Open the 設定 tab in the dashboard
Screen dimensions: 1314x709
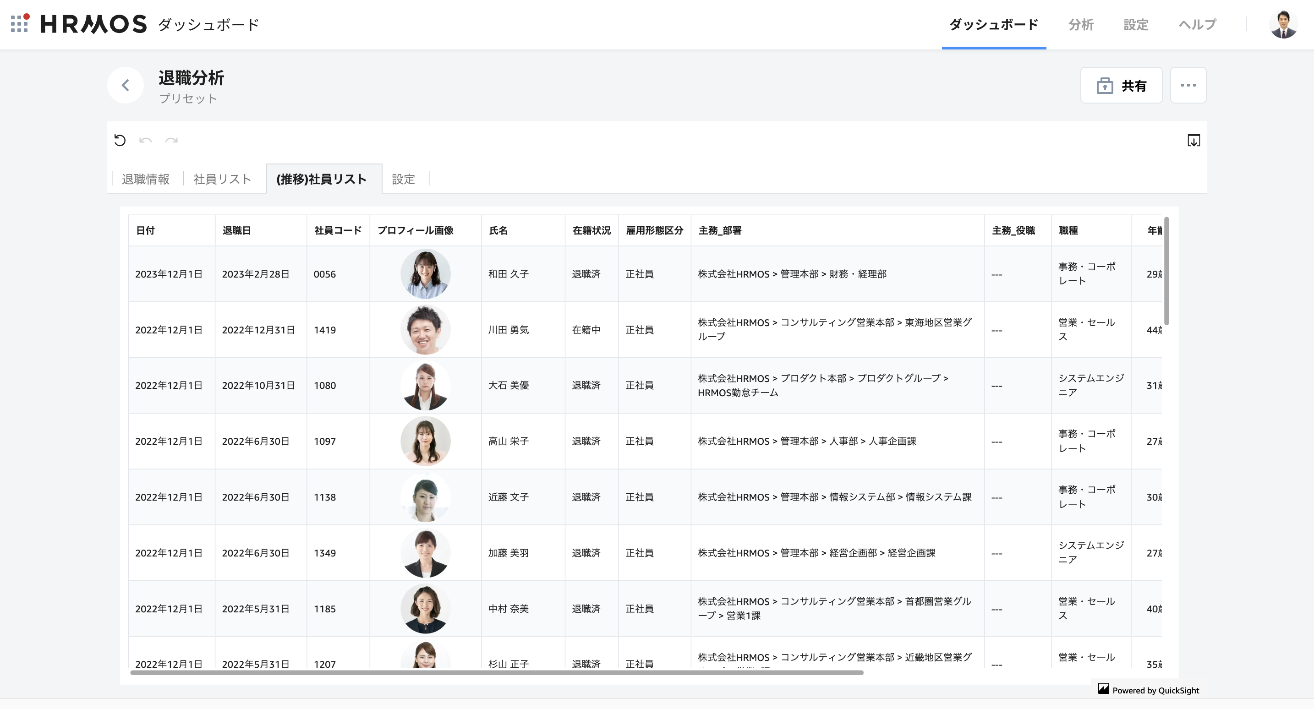click(403, 179)
